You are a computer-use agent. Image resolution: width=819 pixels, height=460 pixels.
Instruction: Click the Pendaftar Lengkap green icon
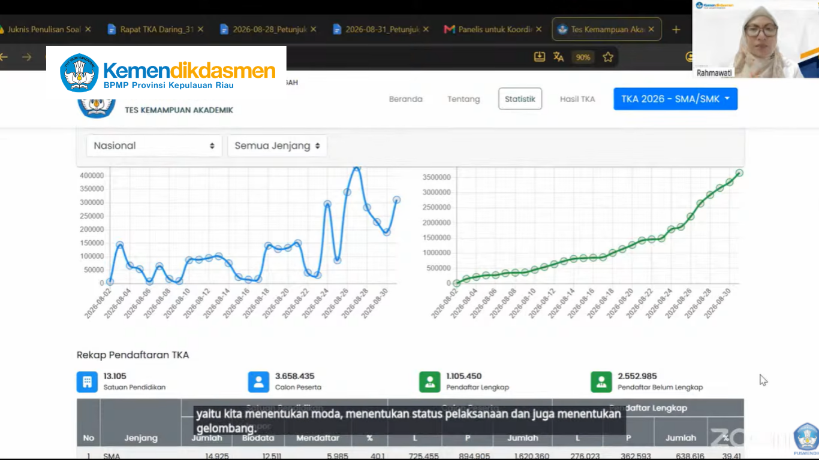(429, 382)
